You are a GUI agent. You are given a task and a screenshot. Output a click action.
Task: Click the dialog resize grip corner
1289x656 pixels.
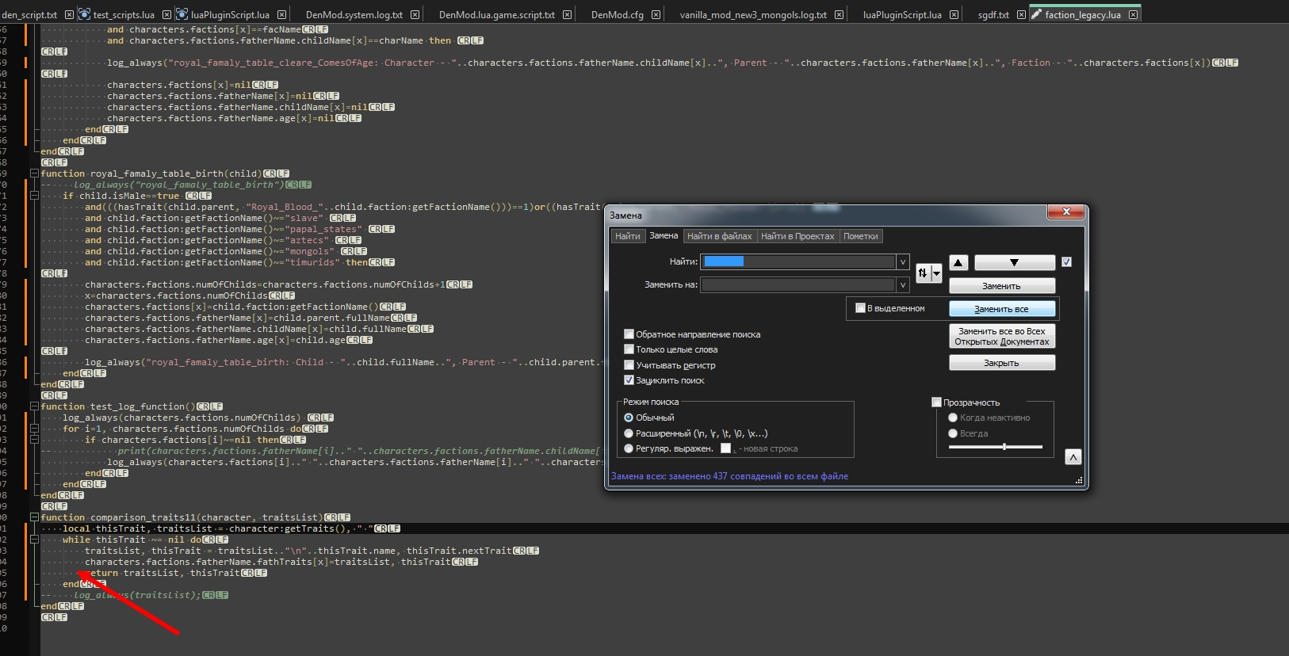(x=1079, y=480)
